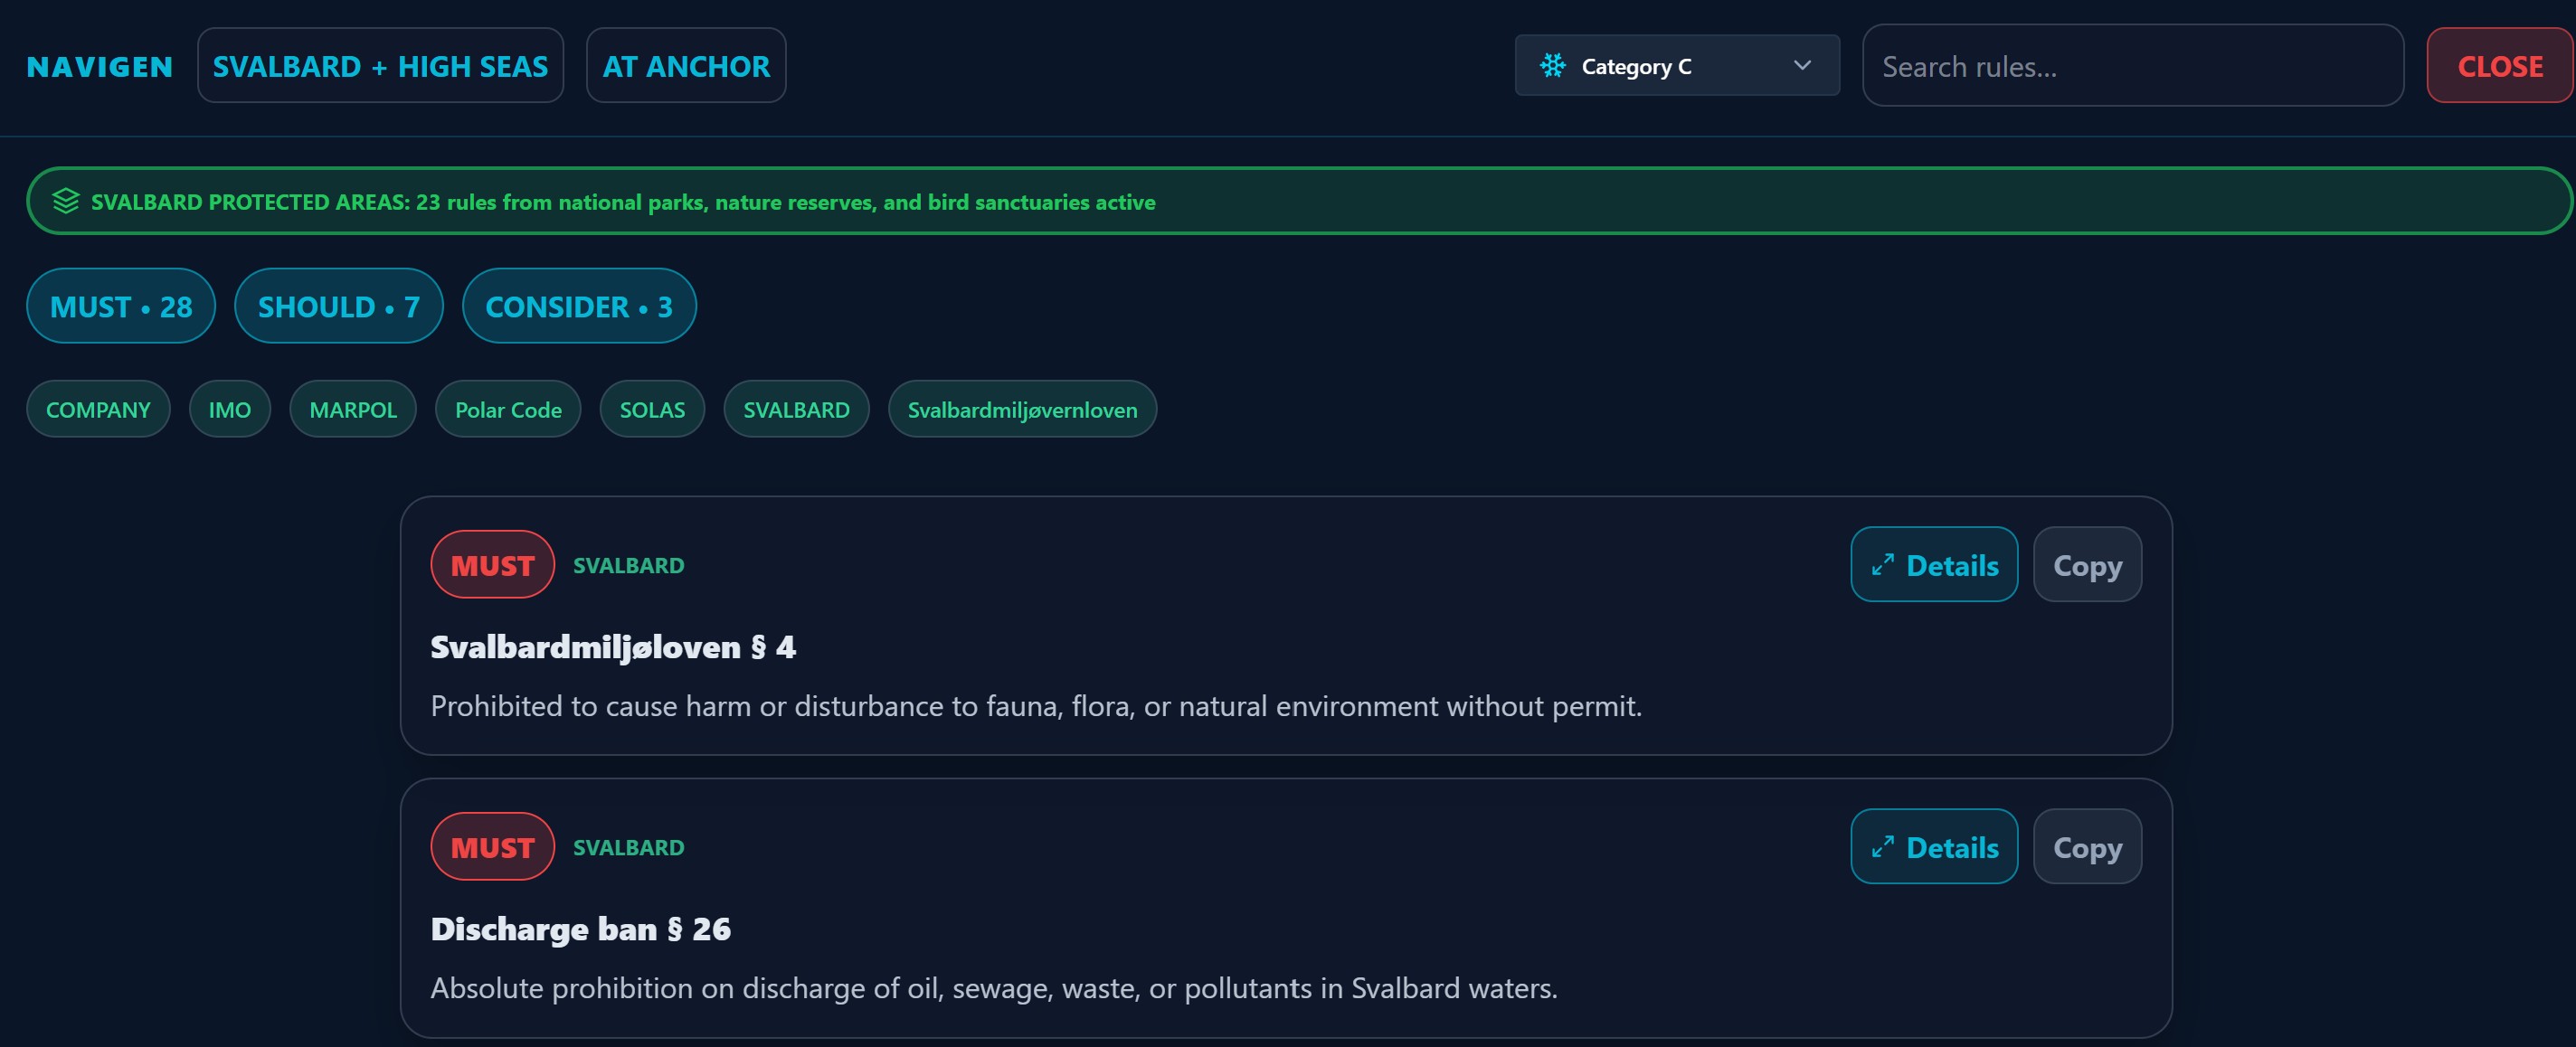Open the Category C dropdown
The image size is (2576, 1047).
click(1676, 65)
